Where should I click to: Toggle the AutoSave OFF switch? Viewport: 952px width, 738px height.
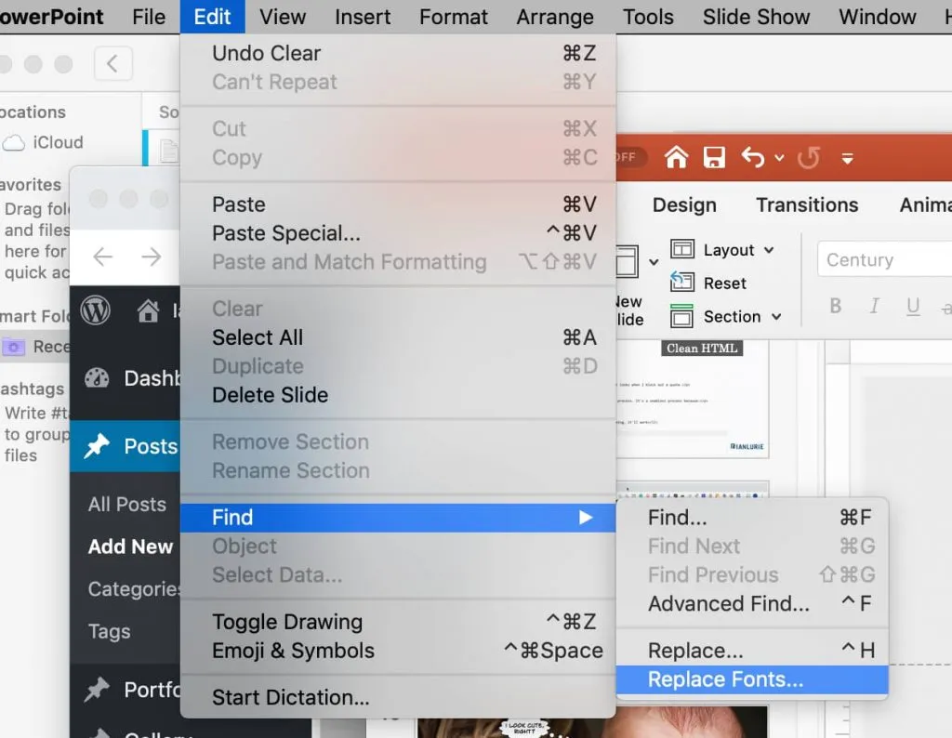[x=631, y=157]
